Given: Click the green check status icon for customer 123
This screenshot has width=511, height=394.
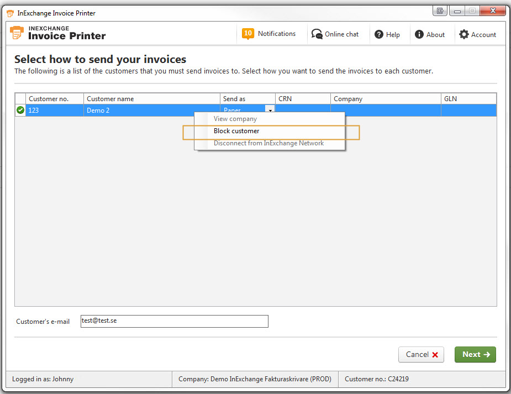Looking at the screenshot, I should pyautogui.click(x=20, y=110).
